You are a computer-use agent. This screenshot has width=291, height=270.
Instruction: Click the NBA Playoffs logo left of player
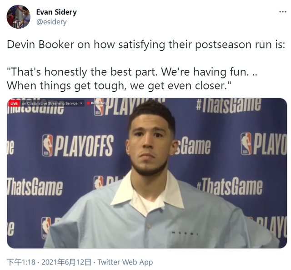78,145
